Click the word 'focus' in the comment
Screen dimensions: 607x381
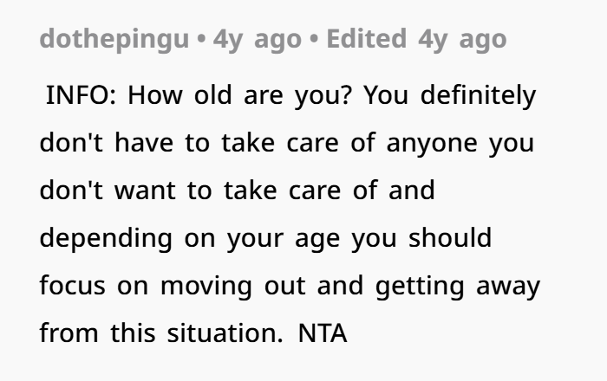pos(70,286)
